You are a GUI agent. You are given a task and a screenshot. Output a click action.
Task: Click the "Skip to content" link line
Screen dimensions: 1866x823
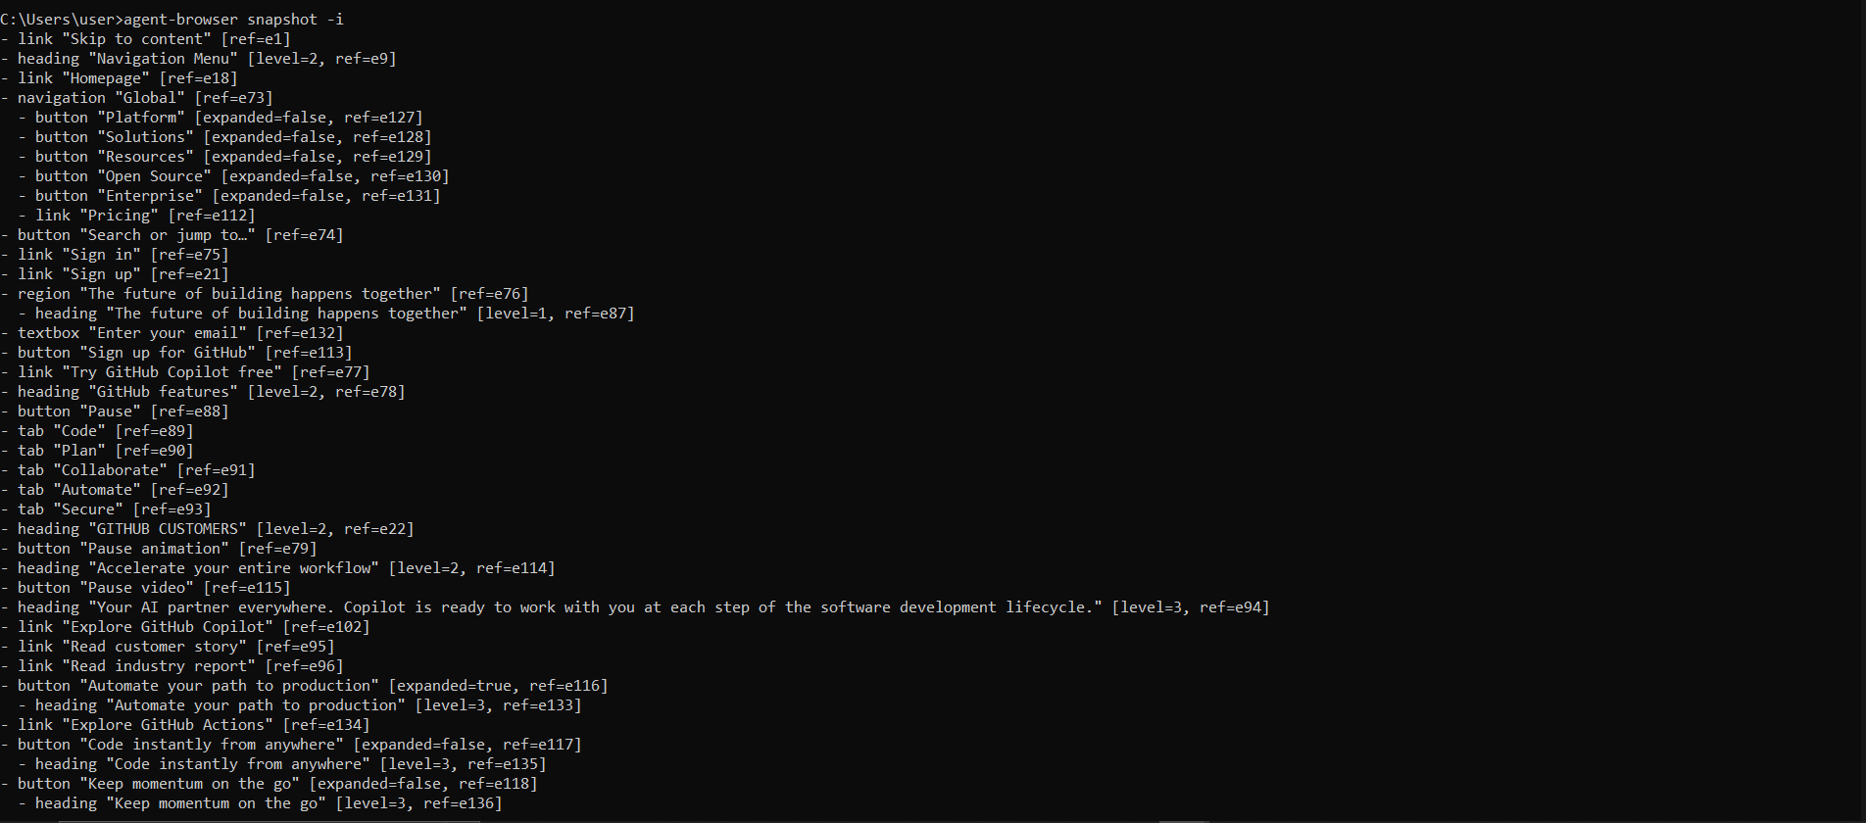tap(145, 39)
